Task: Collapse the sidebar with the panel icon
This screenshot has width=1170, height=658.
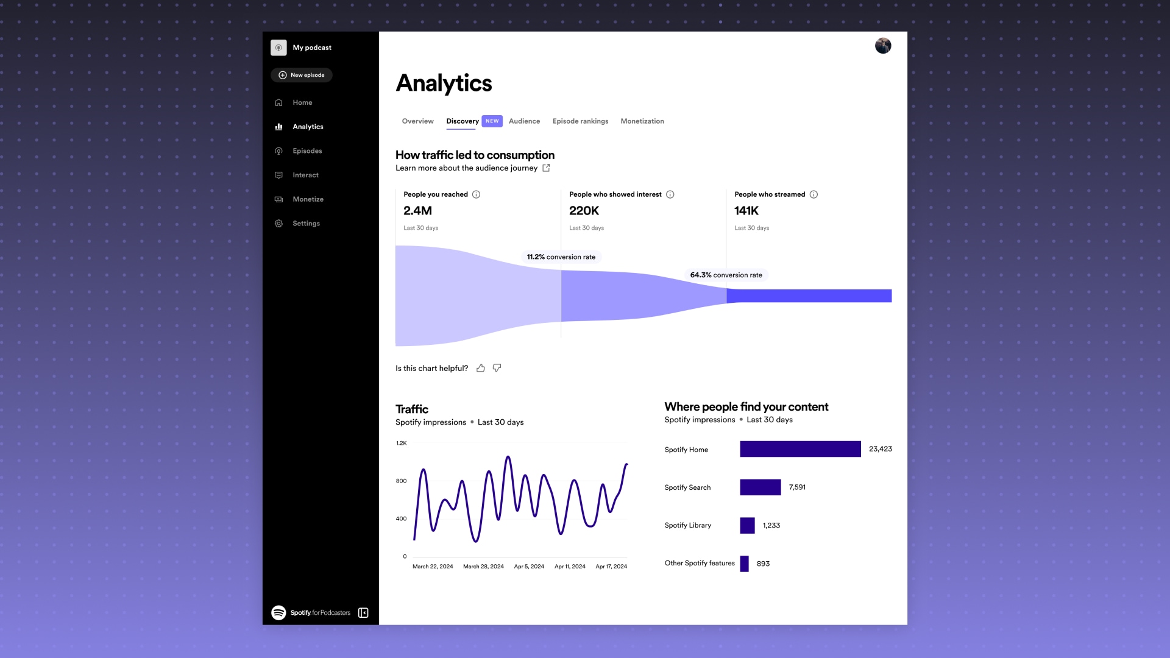Action: pyautogui.click(x=363, y=612)
